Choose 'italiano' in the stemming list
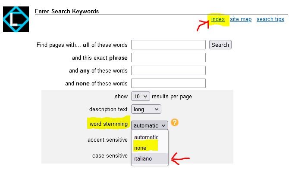289x173 pixels. tap(150, 158)
